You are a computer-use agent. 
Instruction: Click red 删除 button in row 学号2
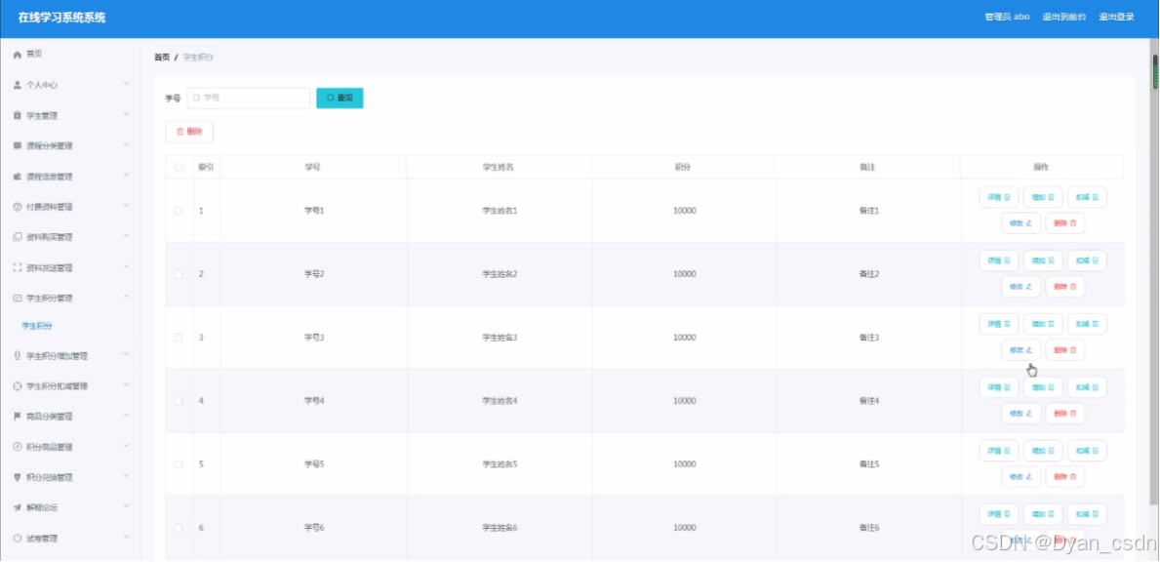point(1065,286)
